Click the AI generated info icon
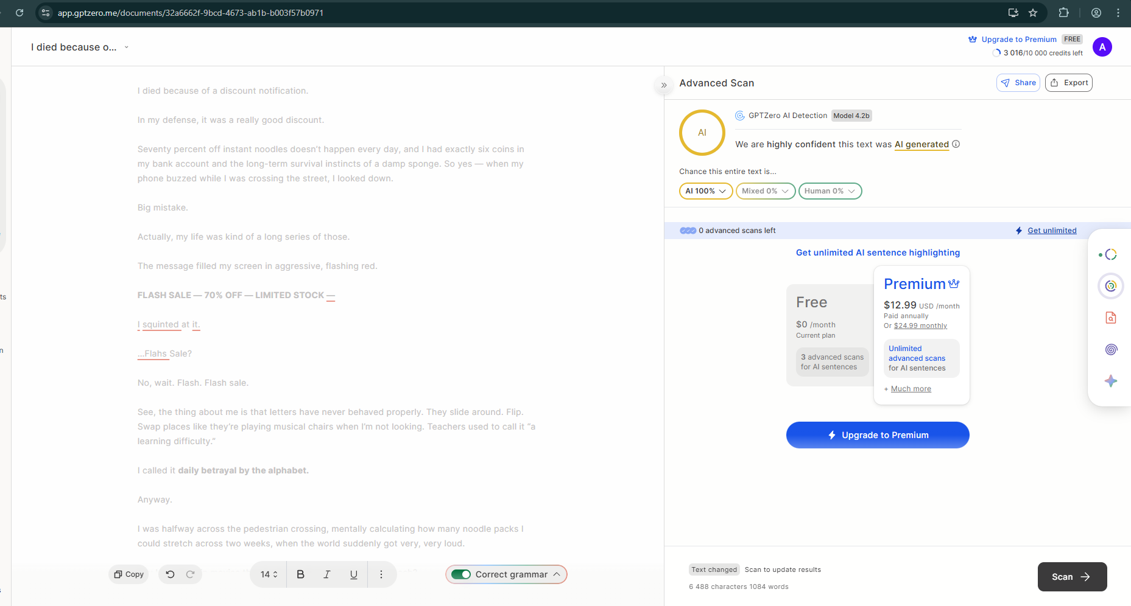This screenshot has width=1131, height=606. (956, 144)
